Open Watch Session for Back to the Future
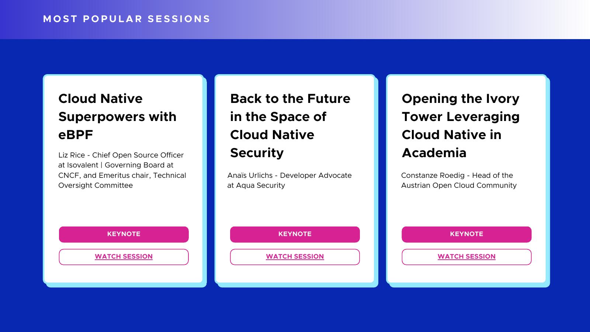This screenshot has height=332, width=590. coord(295,257)
